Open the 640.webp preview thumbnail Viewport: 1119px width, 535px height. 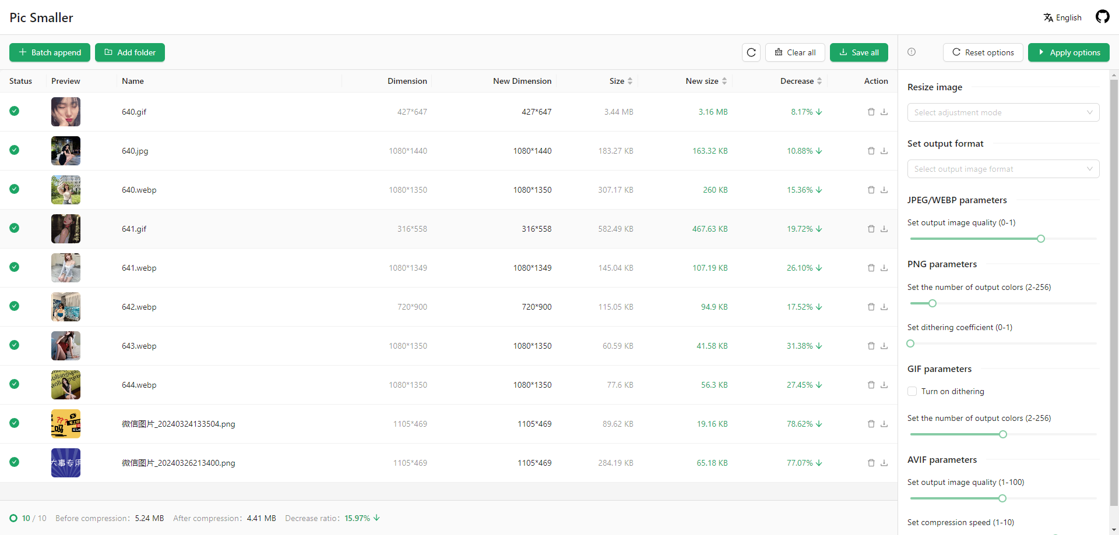pos(66,190)
